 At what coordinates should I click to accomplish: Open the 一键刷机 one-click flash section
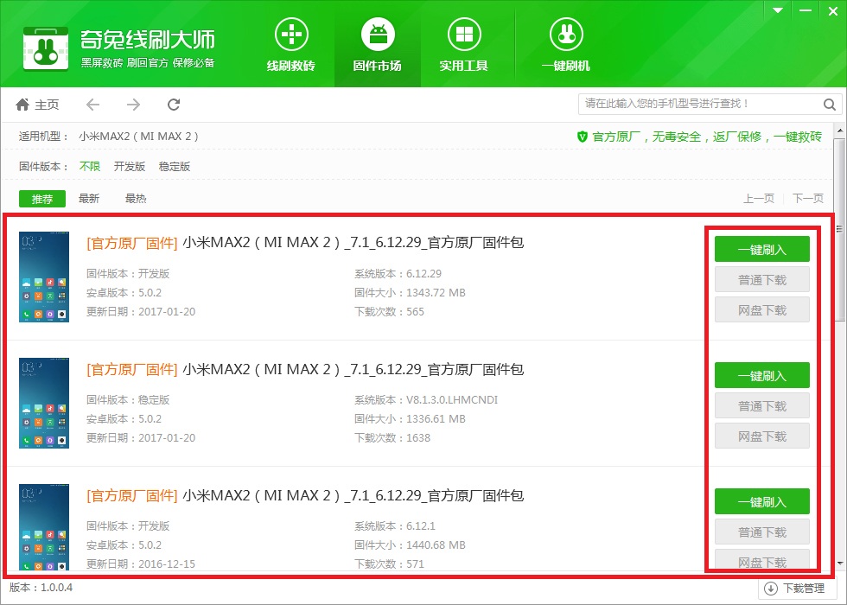[x=565, y=45]
